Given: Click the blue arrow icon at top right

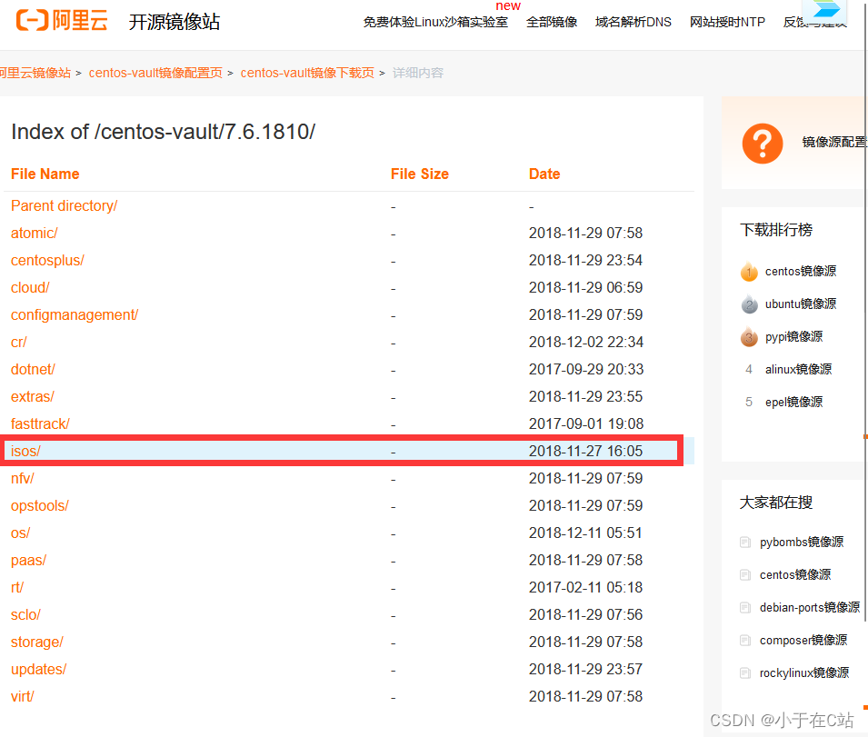Looking at the screenshot, I should [x=827, y=12].
